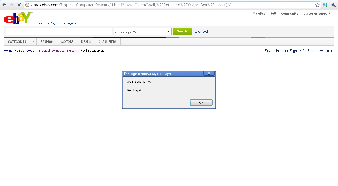The width and height of the screenshot is (338, 186).
Task: Select the CLASSIFIEDS tab
Action: pyautogui.click(x=107, y=41)
